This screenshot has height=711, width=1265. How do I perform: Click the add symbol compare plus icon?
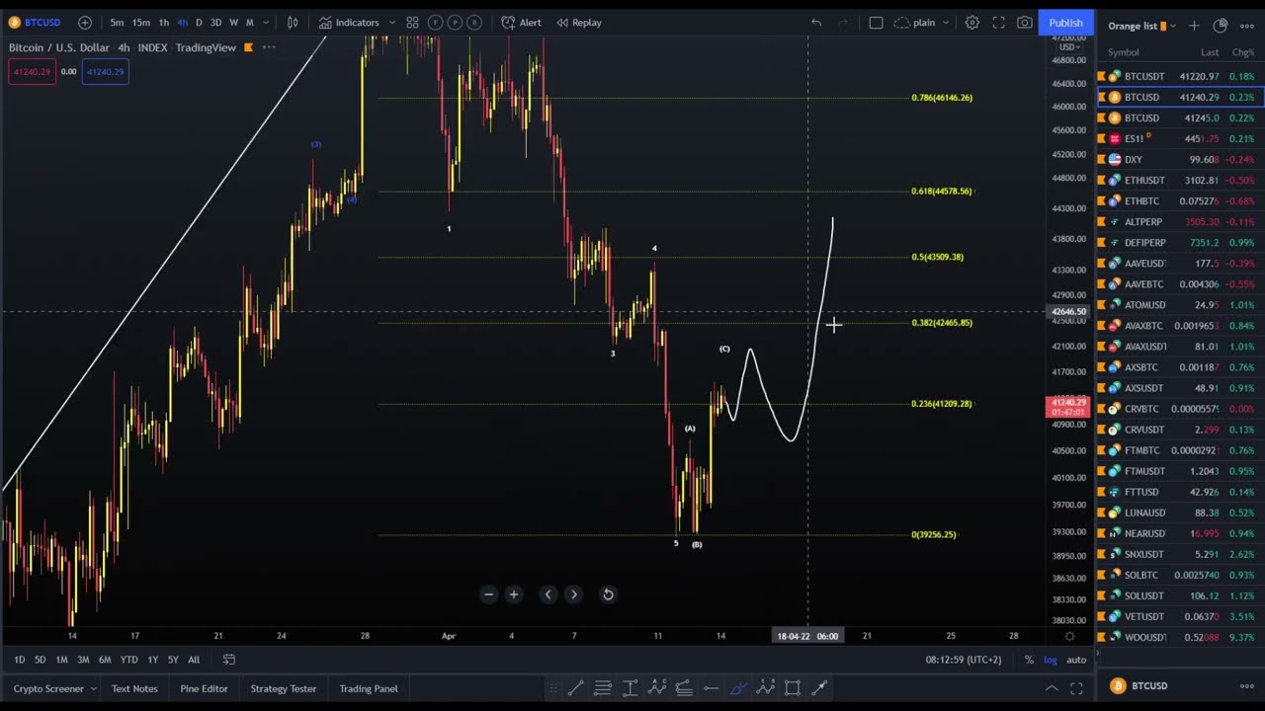pyautogui.click(x=85, y=22)
